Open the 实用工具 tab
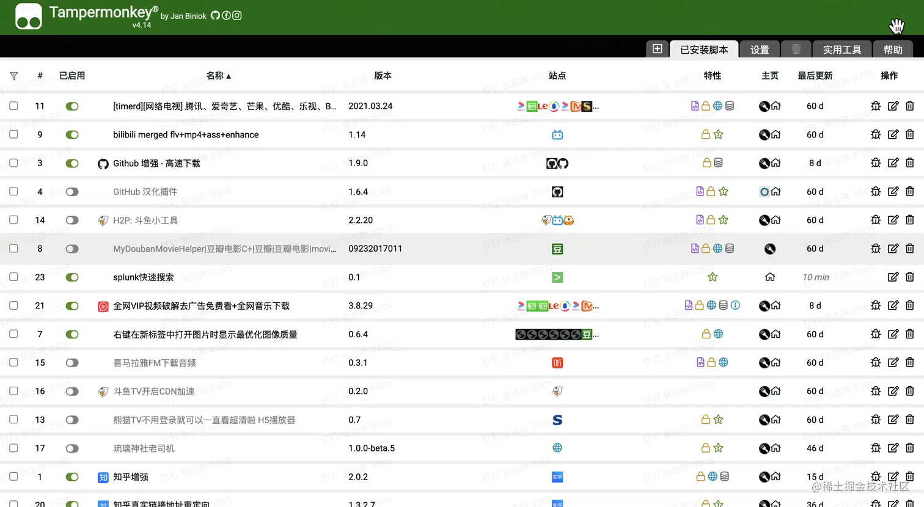The image size is (924, 507). click(x=842, y=49)
